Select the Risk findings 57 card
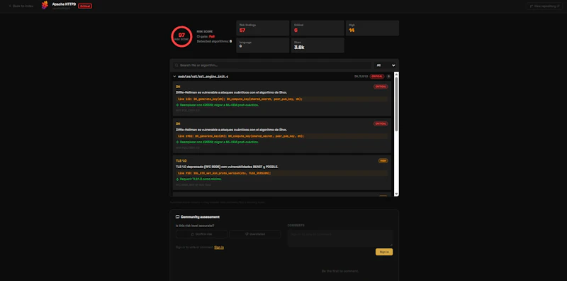 (262, 28)
